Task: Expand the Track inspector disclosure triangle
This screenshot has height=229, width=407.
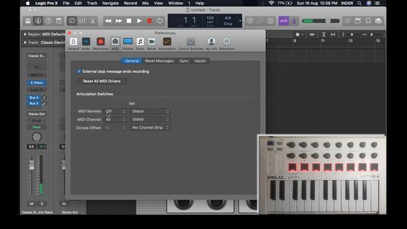Action: point(25,43)
